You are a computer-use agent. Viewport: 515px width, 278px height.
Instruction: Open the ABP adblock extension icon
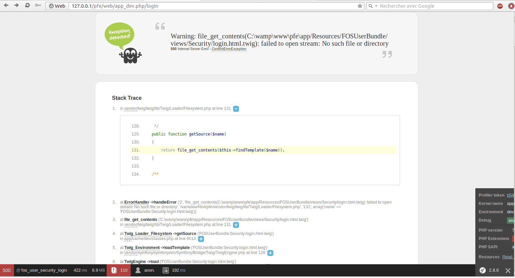tap(500, 6)
